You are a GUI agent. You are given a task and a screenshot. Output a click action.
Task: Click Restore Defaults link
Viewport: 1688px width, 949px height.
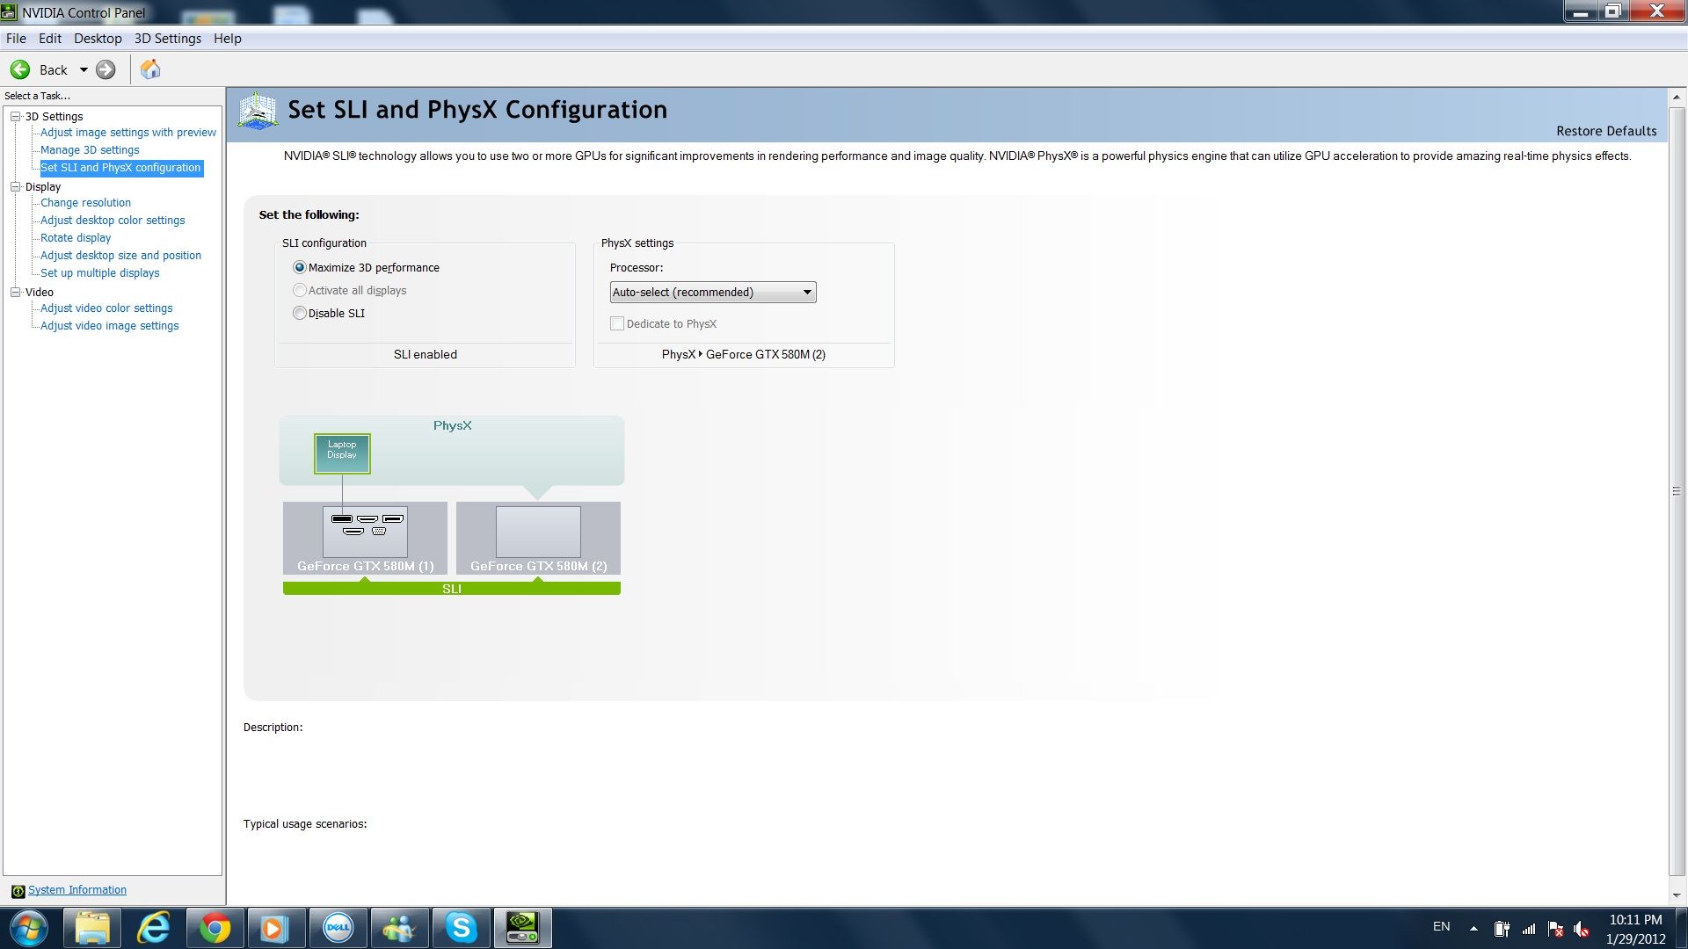(1606, 131)
